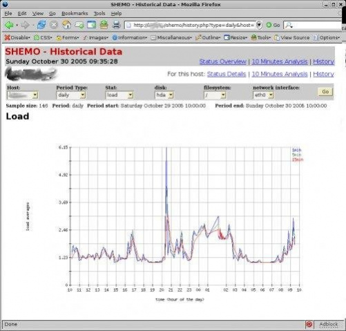Open the File menu
The height and width of the screenshot is (331, 346).
click(8, 13)
